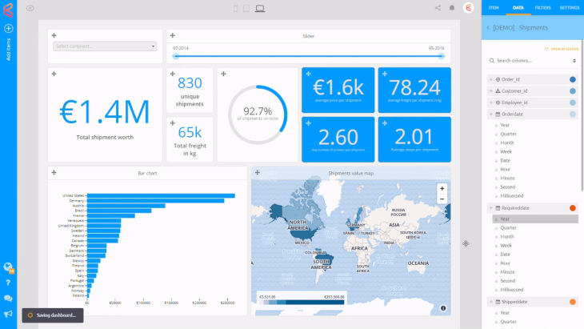Open the chat bubbles icon
Screen dimensions: 584x329
tap(8, 299)
